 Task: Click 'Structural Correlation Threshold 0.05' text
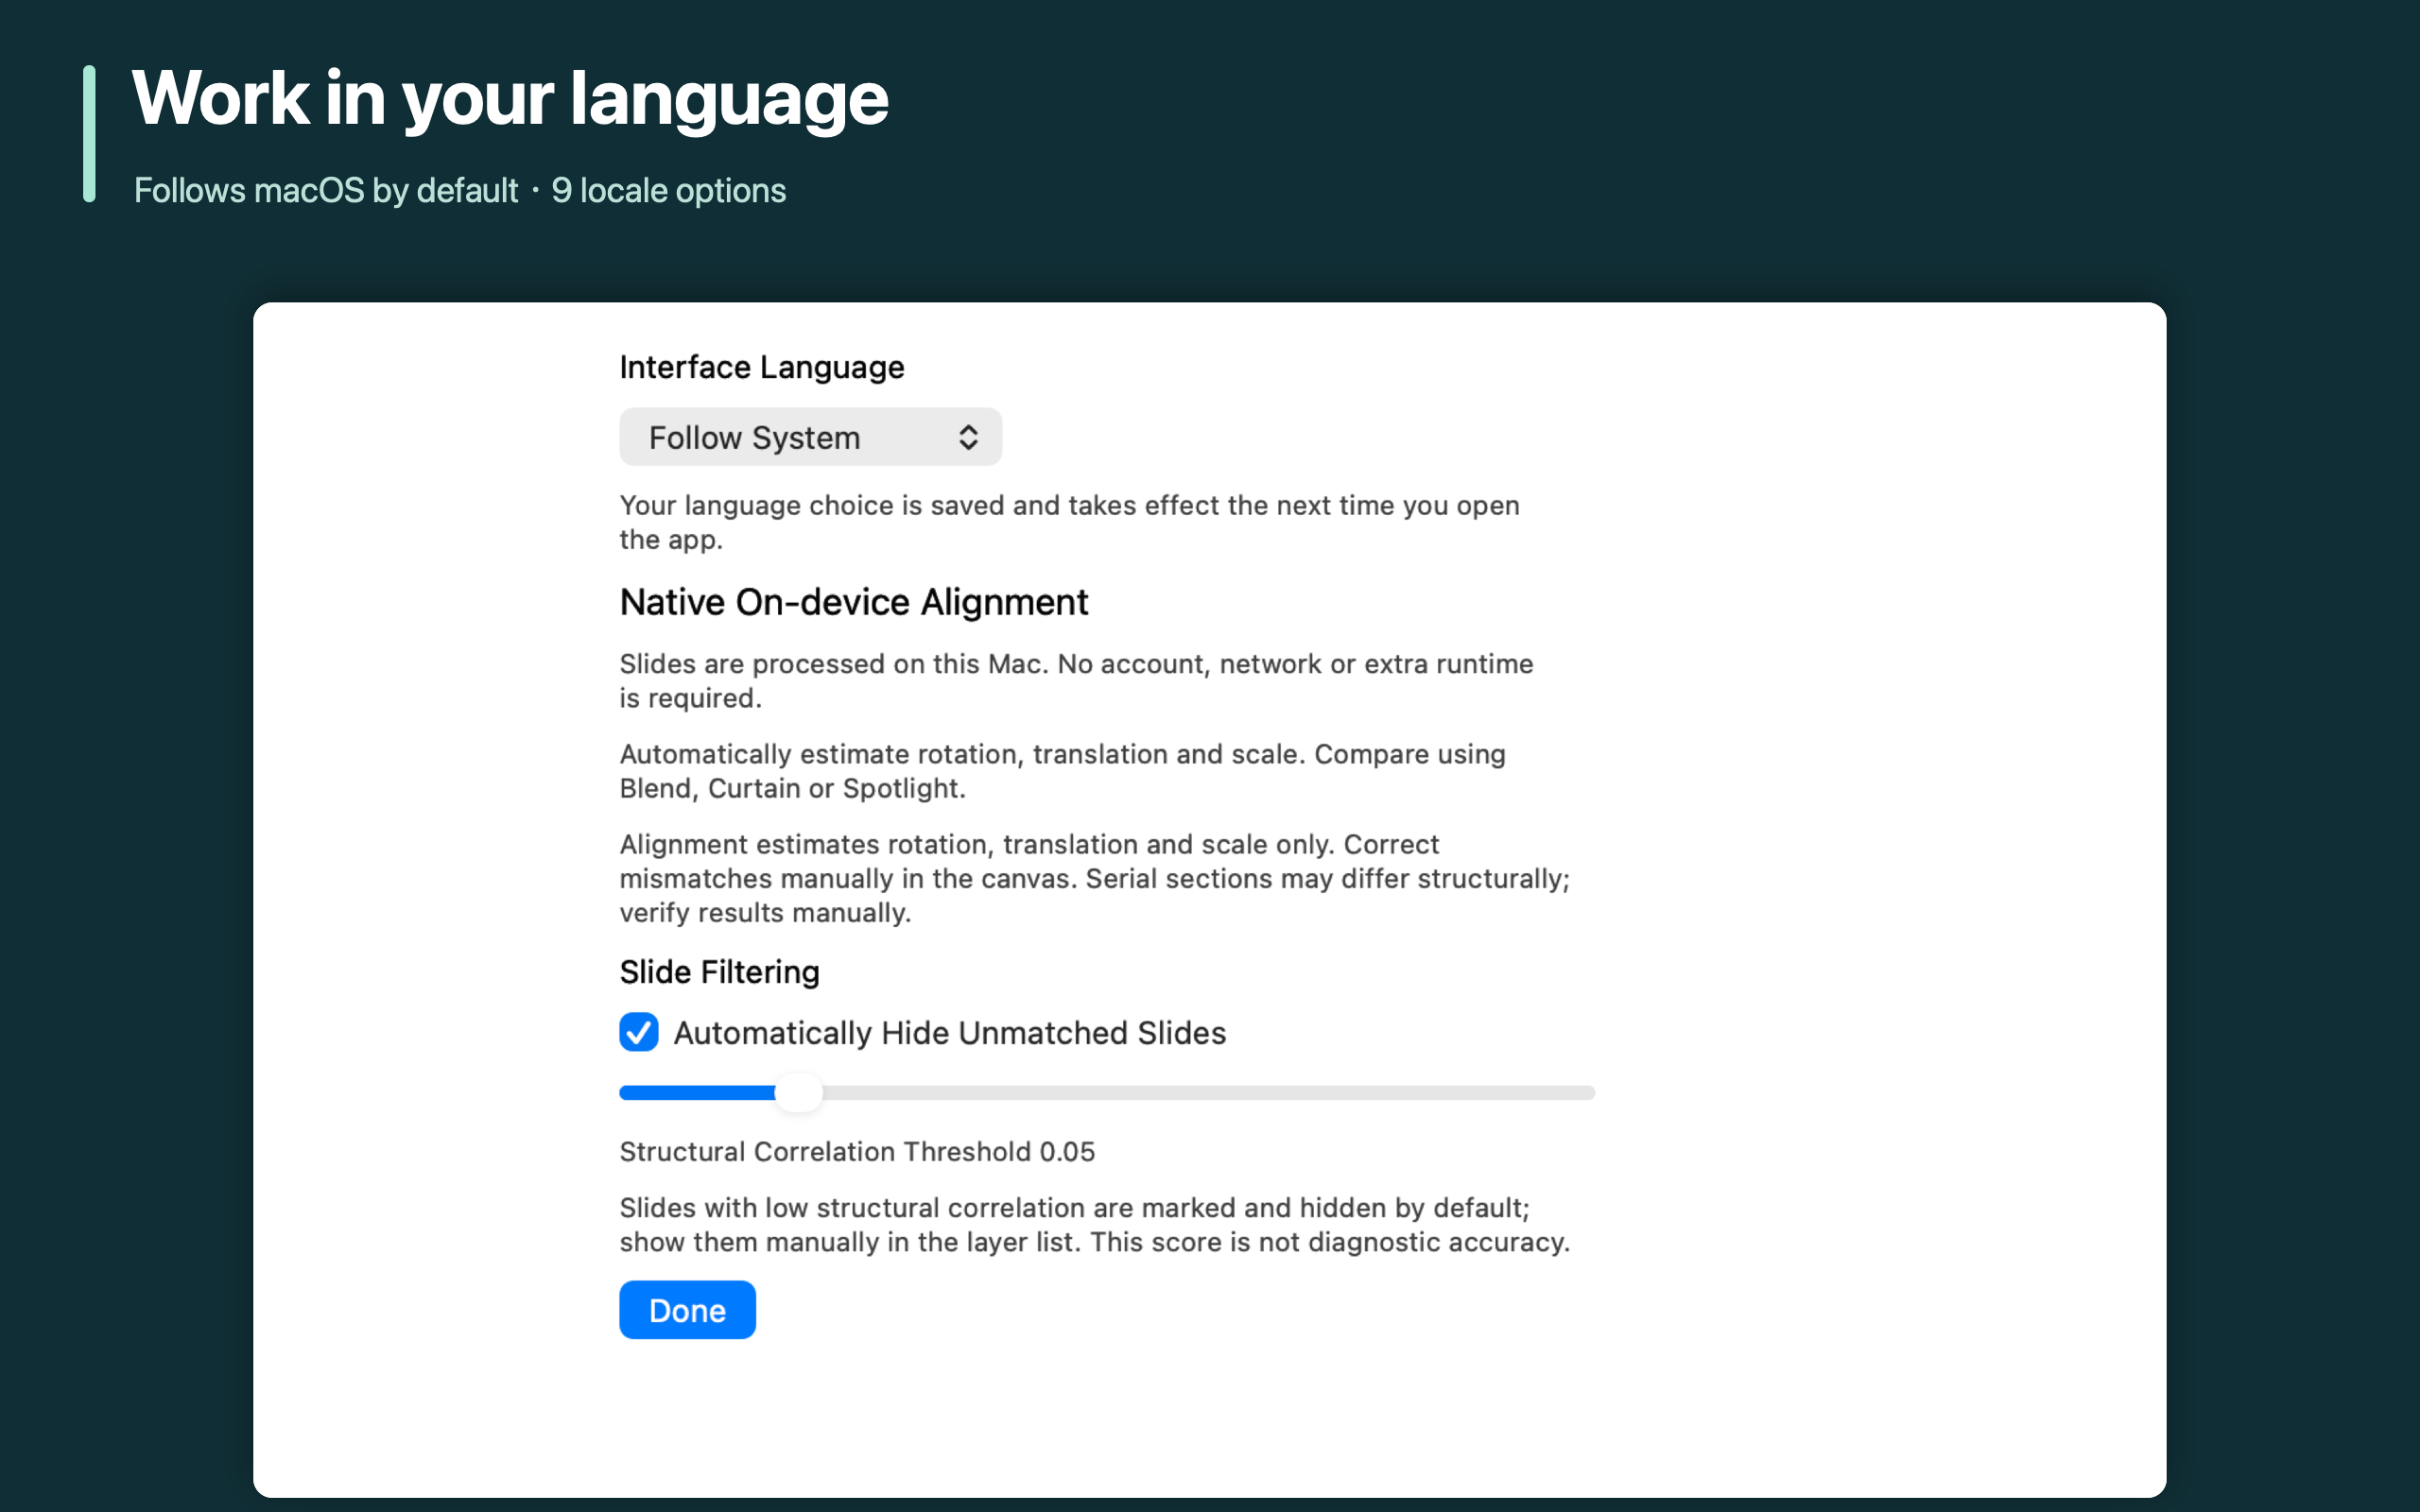click(857, 1152)
